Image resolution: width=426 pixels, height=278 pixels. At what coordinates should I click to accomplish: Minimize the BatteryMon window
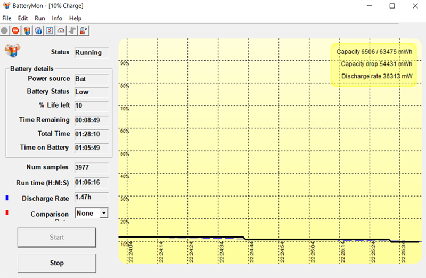pos(369,6)
